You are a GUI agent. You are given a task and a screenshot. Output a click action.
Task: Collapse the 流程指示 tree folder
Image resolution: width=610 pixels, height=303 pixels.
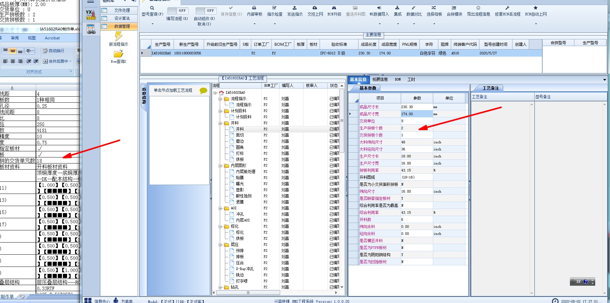[x=221, y=99]
